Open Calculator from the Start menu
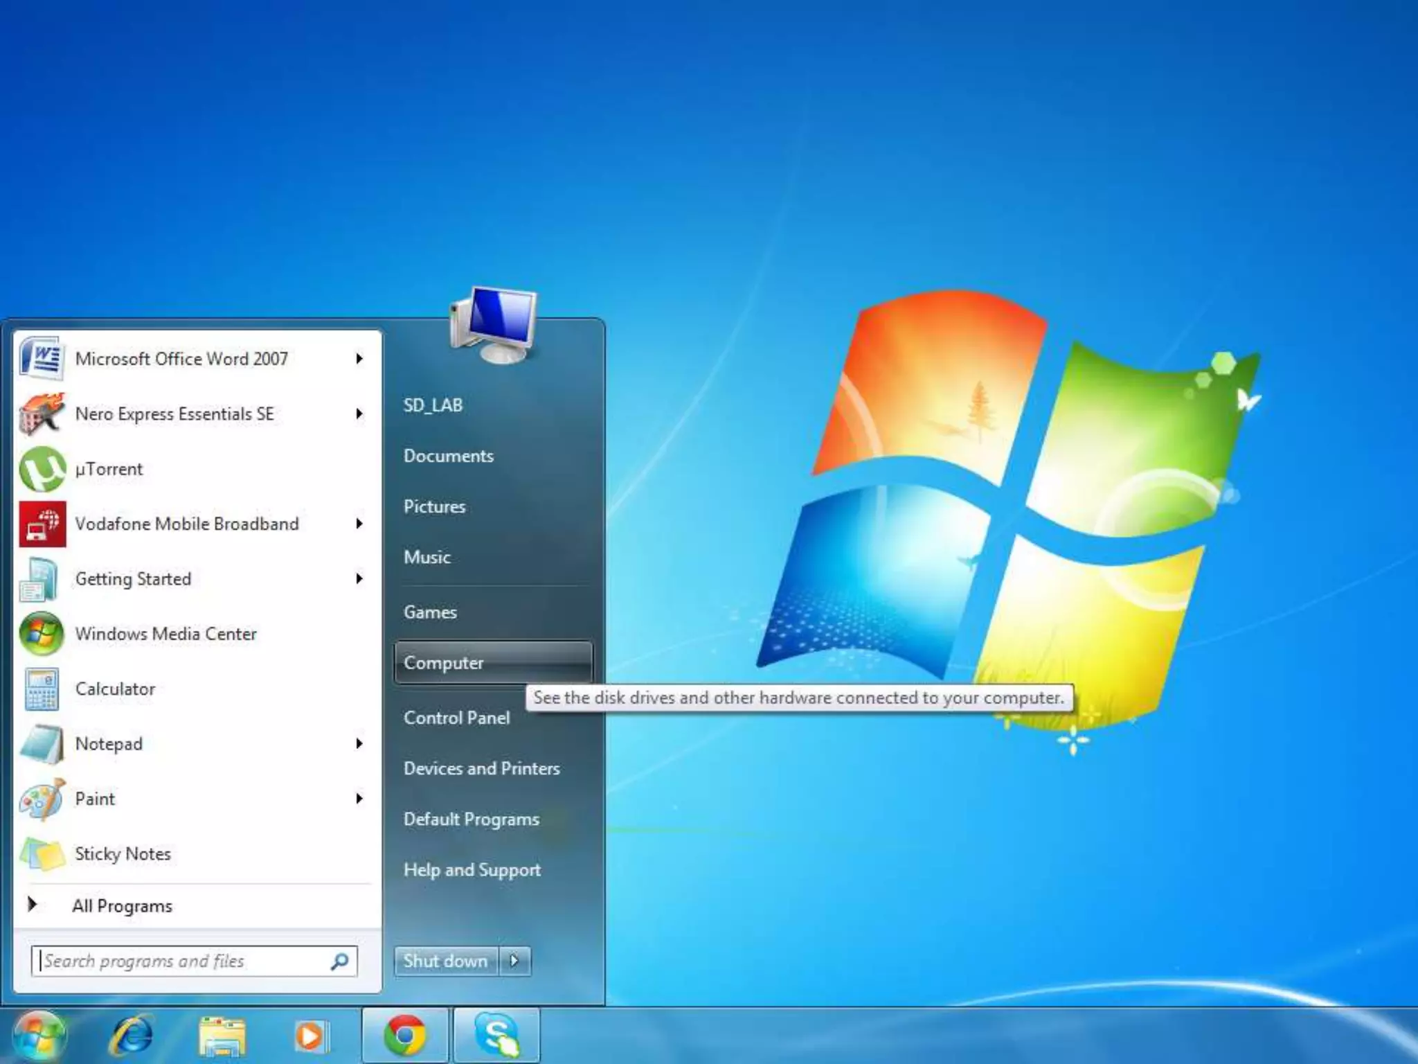Image resolution: width=1418 pixels, height=1064 pixels. click(x=115, y=689)
